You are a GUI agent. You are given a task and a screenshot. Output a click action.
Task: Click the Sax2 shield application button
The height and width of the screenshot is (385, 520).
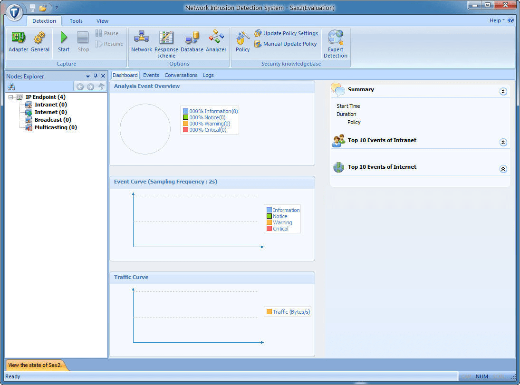coord(14,13)
